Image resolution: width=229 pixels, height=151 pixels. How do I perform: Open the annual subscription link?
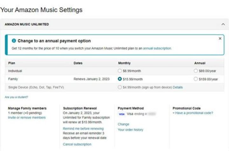pos(157,48)
